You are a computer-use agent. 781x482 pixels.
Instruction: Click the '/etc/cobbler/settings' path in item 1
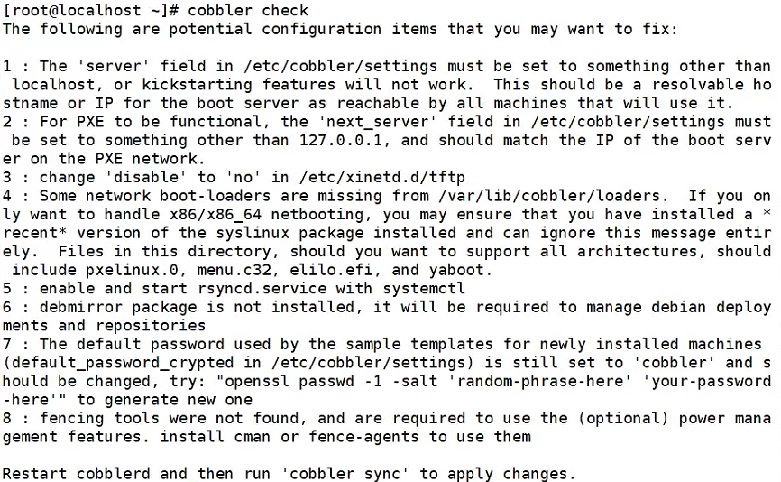coord(341,66)
